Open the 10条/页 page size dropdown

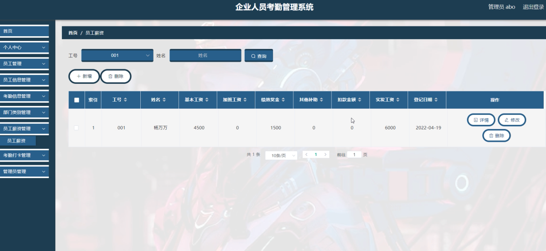click(x=281, y=155)
